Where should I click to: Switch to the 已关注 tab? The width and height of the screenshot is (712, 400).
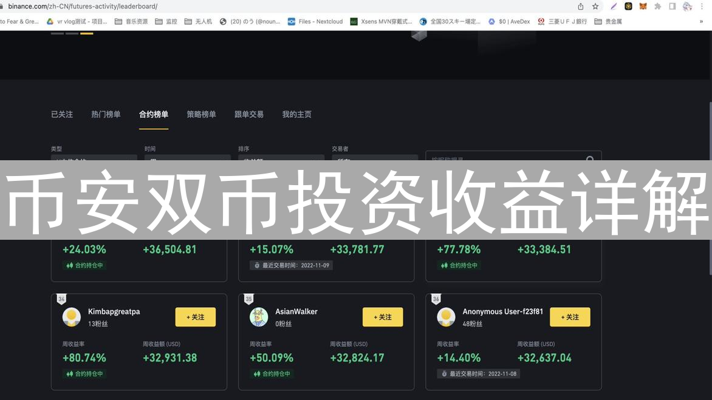click(62, 114)
